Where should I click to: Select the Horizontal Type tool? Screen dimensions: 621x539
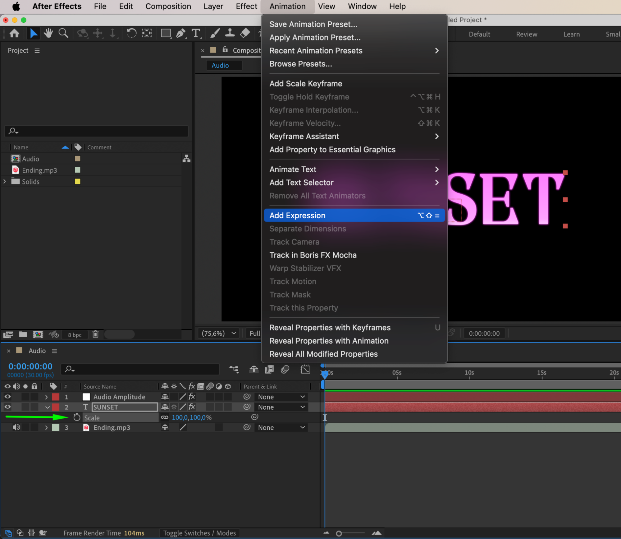[x=196, y=33]
